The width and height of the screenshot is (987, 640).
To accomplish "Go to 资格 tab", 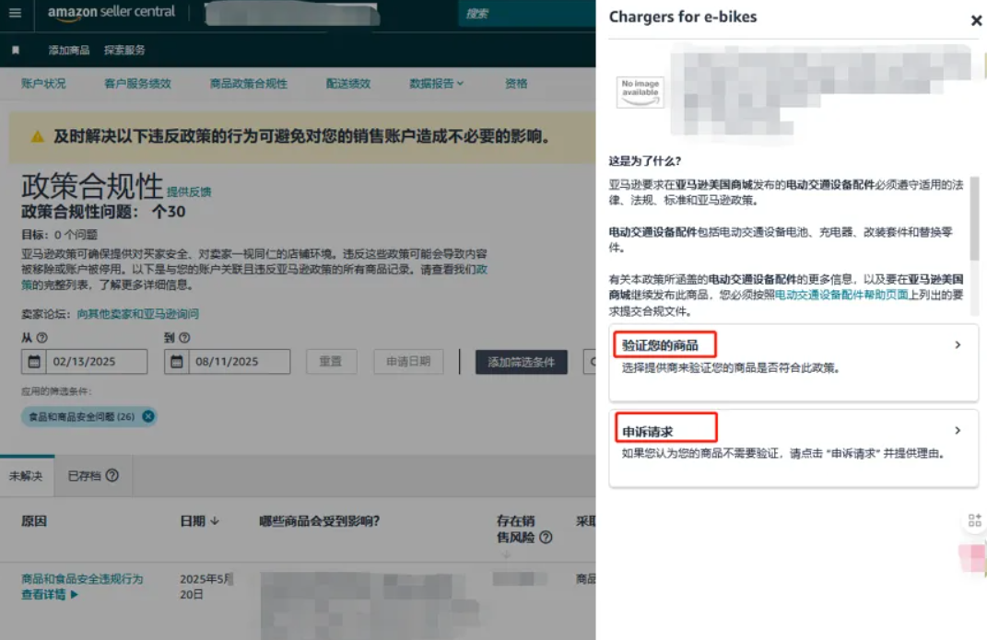I will coord(516,84).
